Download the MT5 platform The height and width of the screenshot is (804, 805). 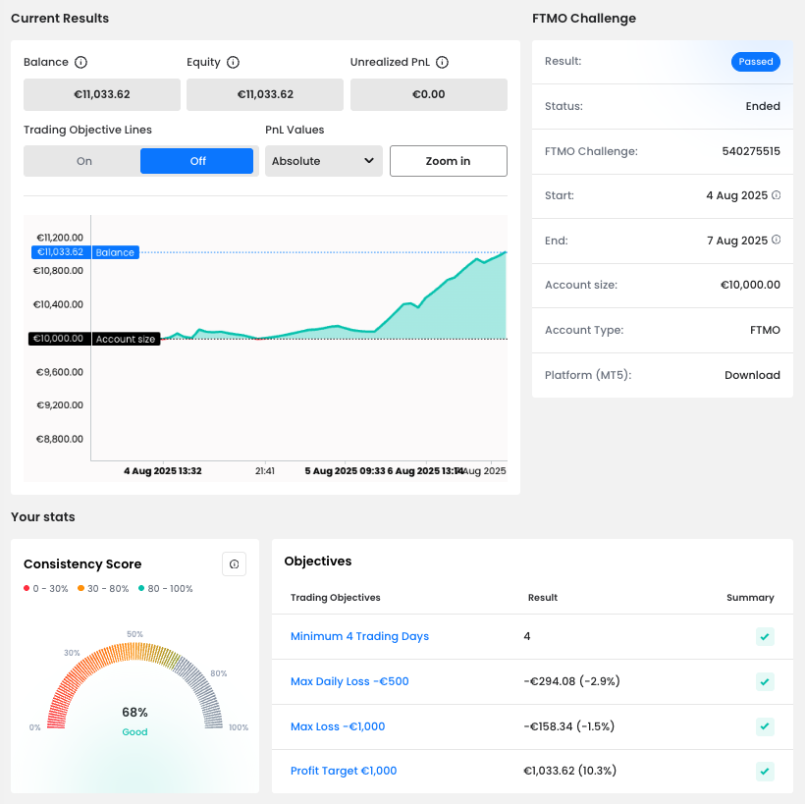click(x=752, y=375)
